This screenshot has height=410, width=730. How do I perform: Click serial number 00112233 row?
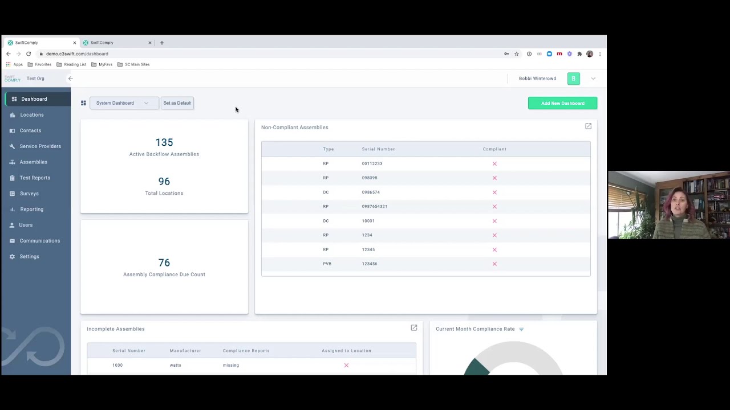click(425, 163)
